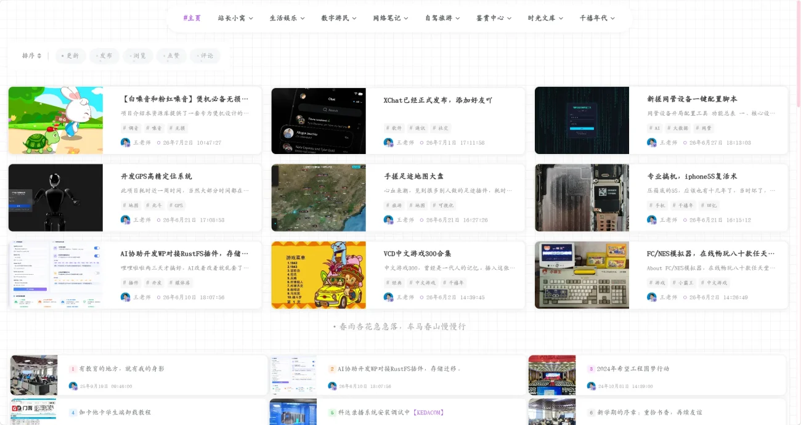
Task: Click the rank 1 badge in the list
Action: click(73, 369)
